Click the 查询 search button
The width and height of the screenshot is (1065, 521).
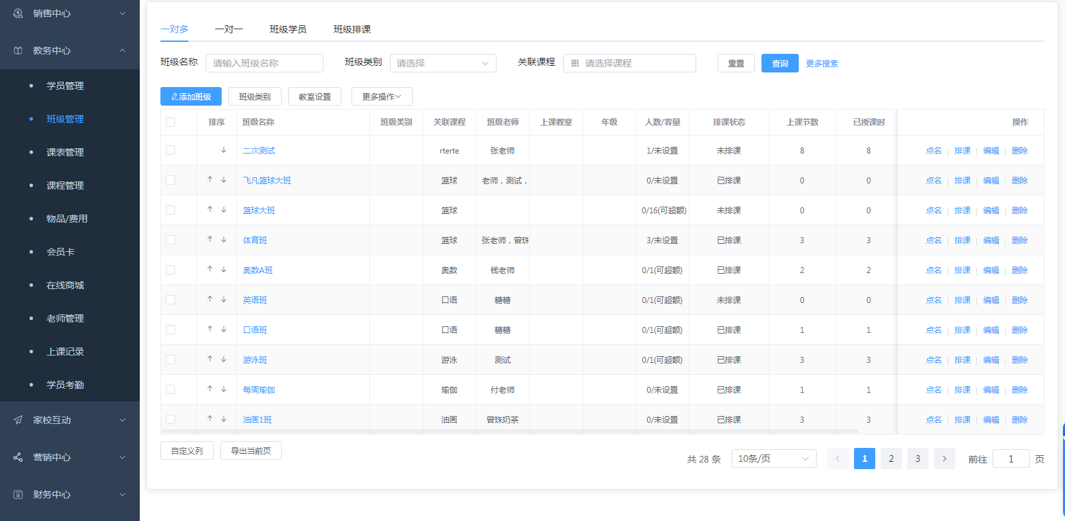[x=780, y=63]
